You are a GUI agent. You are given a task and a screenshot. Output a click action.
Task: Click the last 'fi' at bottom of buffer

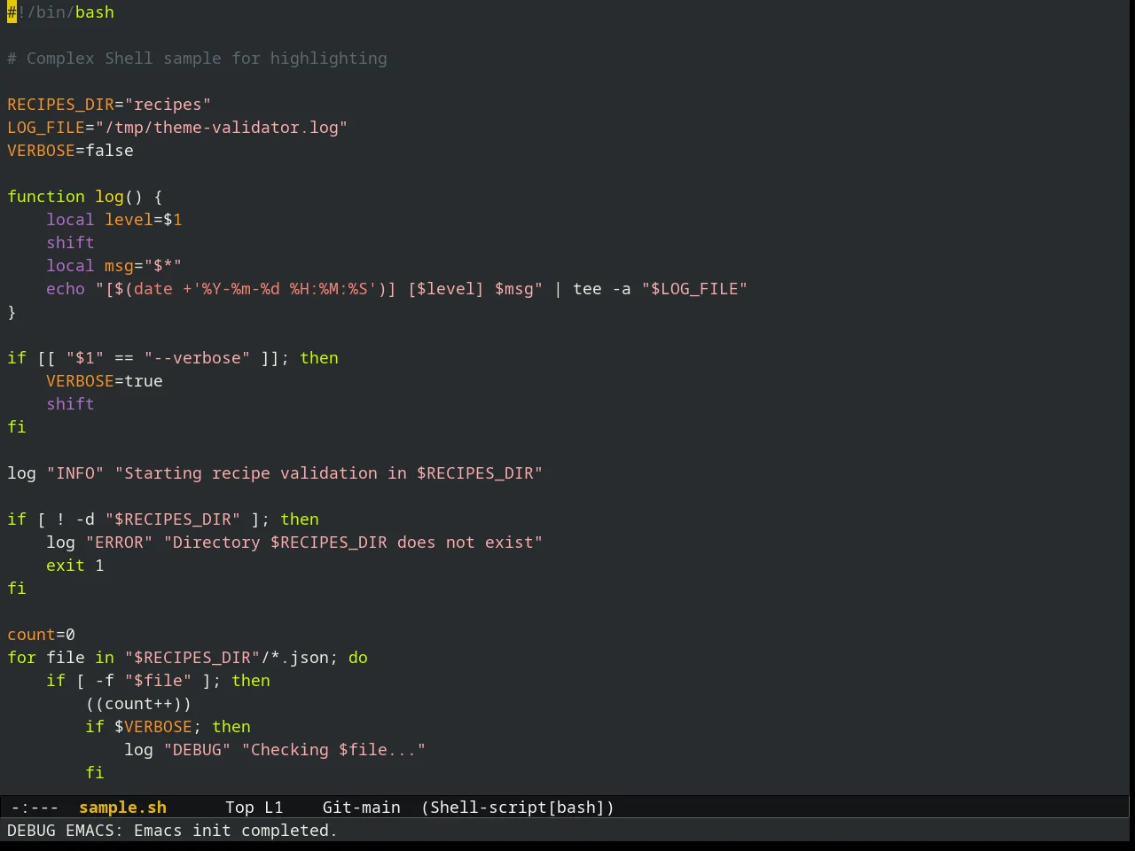94,773
